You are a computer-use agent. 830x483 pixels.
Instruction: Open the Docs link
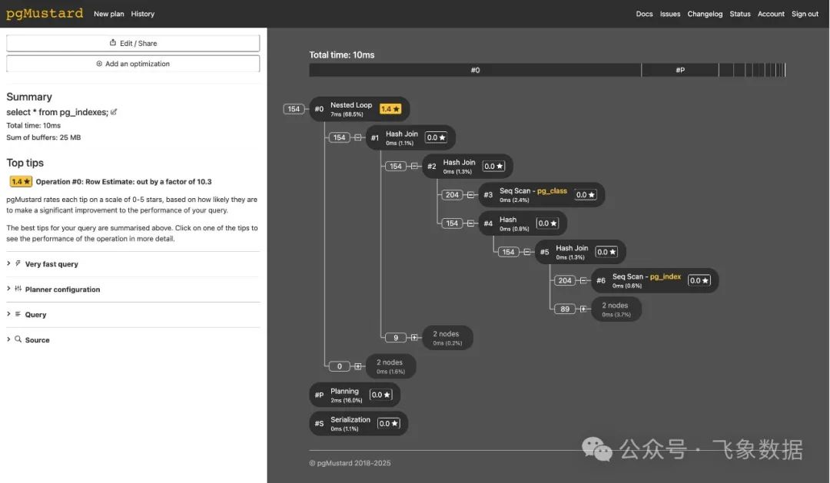(644, 14)
